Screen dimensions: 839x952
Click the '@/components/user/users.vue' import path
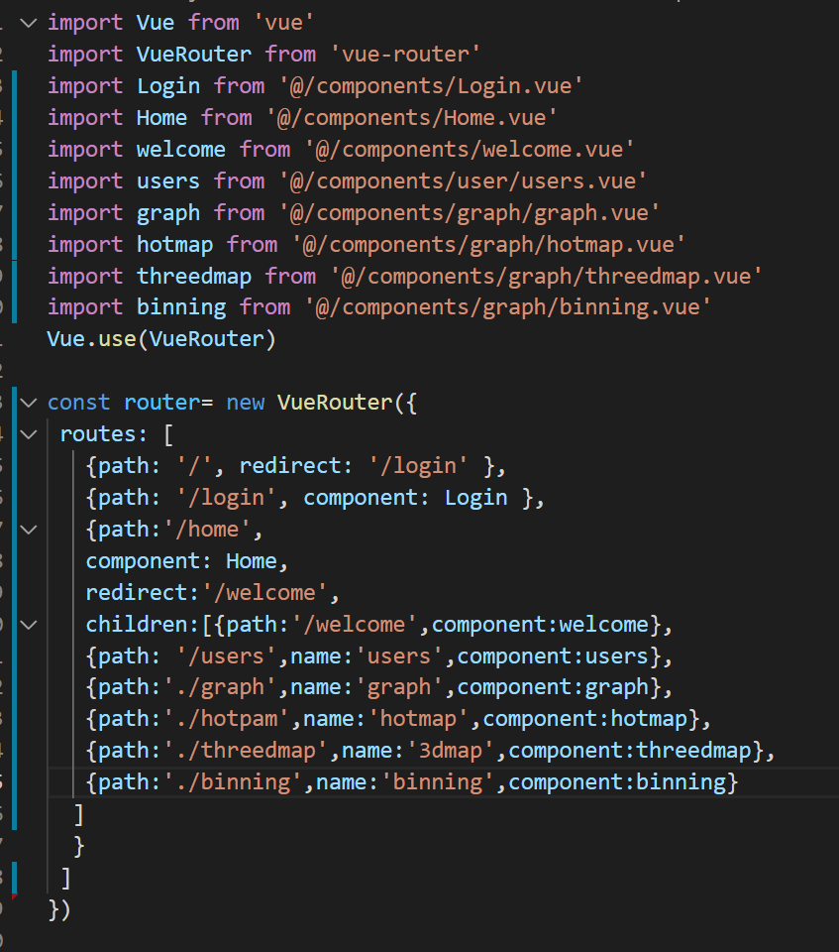[463, 180]
